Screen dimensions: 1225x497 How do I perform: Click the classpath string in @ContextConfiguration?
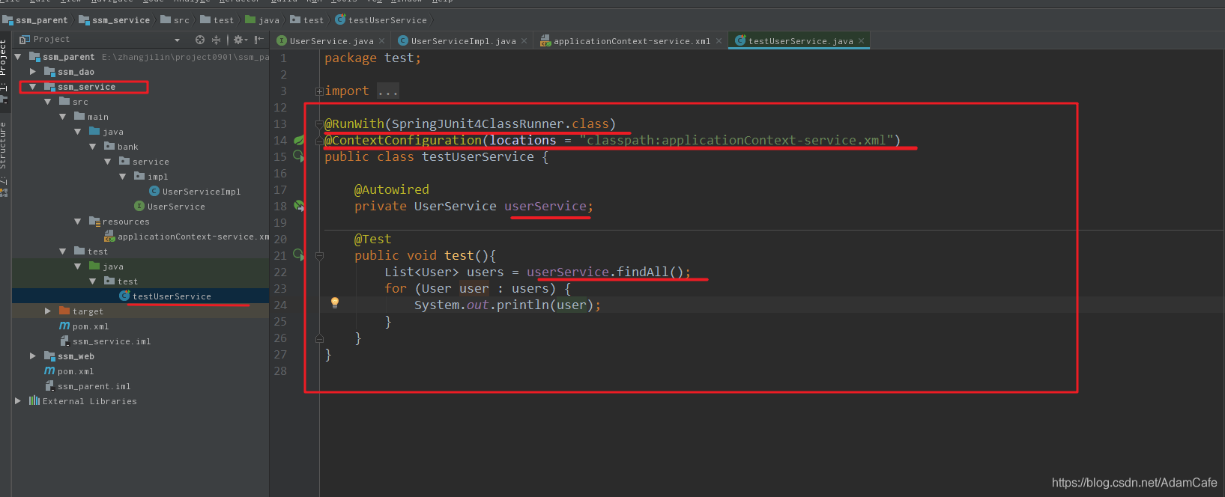point(736,140)
